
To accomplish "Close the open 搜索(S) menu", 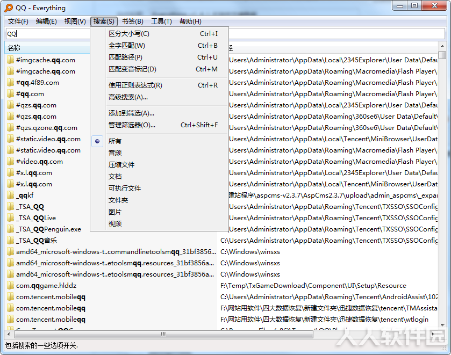I will coord(104,21).
